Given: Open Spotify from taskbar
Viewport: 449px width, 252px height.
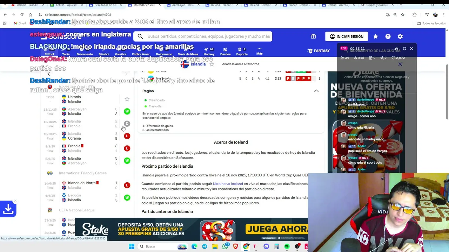Looking at the screenshot, I should pyautogui.click(x=287, y=246).
